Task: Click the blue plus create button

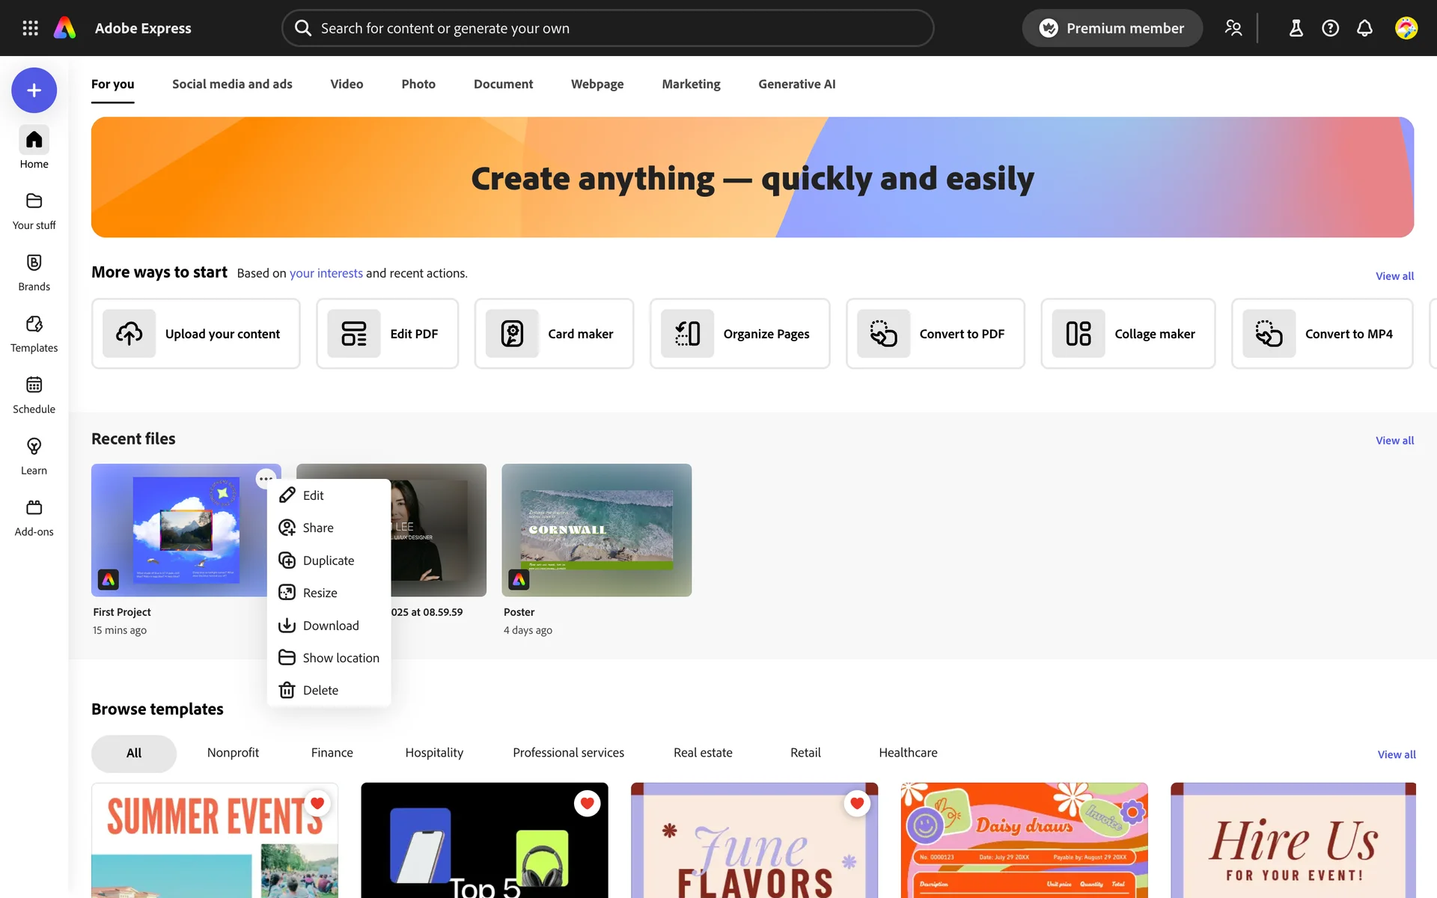Action: pos(34,91)
